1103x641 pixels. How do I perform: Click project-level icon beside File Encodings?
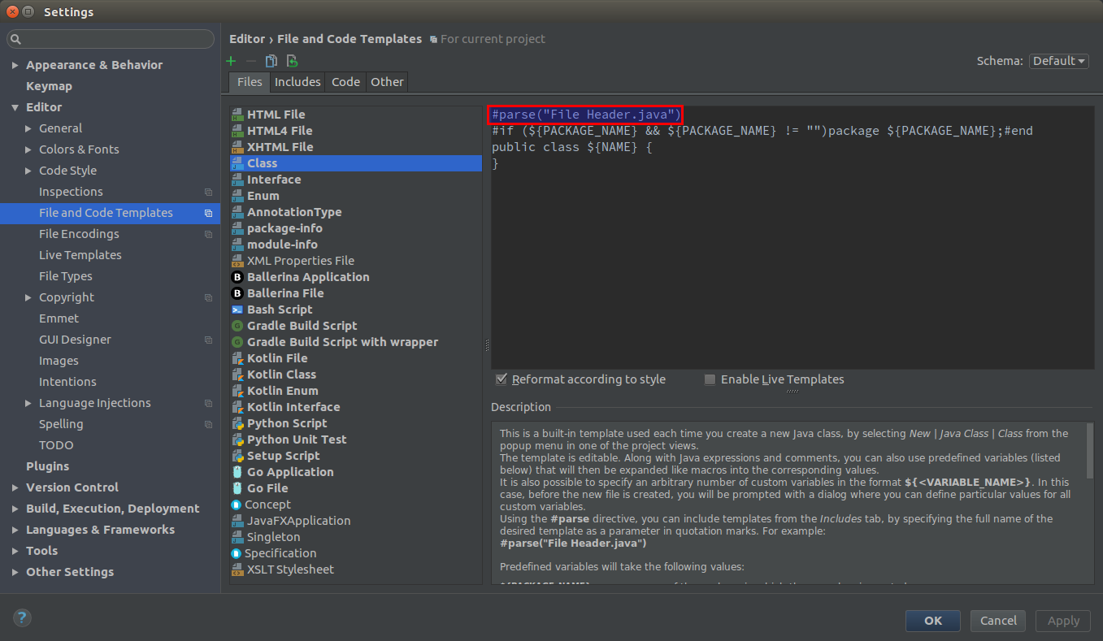coord(208,234)
